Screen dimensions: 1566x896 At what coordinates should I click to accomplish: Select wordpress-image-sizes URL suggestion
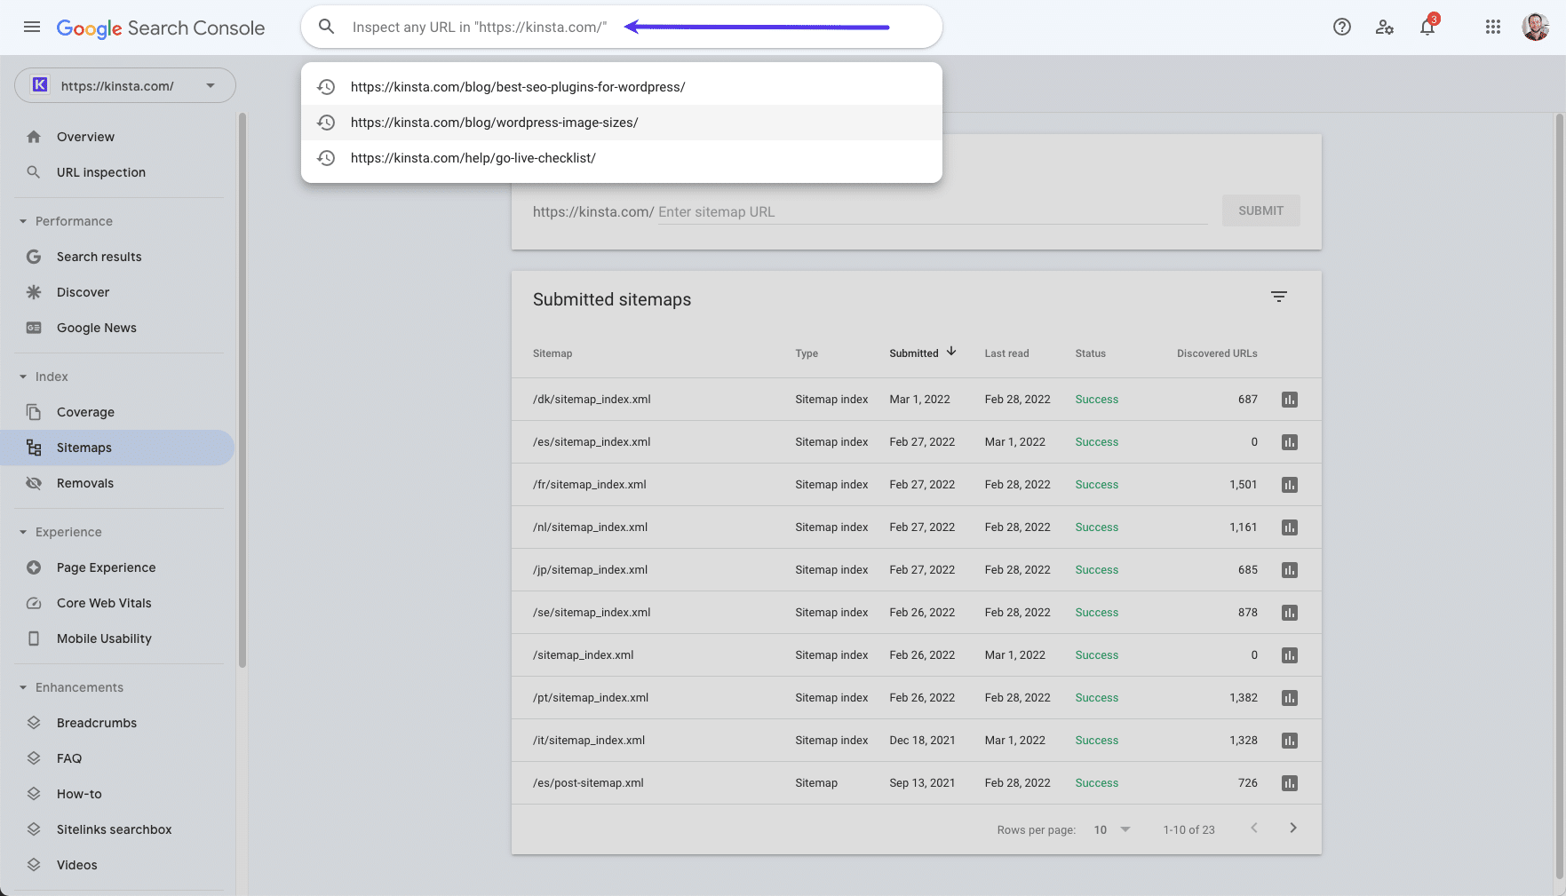[494, 123]
